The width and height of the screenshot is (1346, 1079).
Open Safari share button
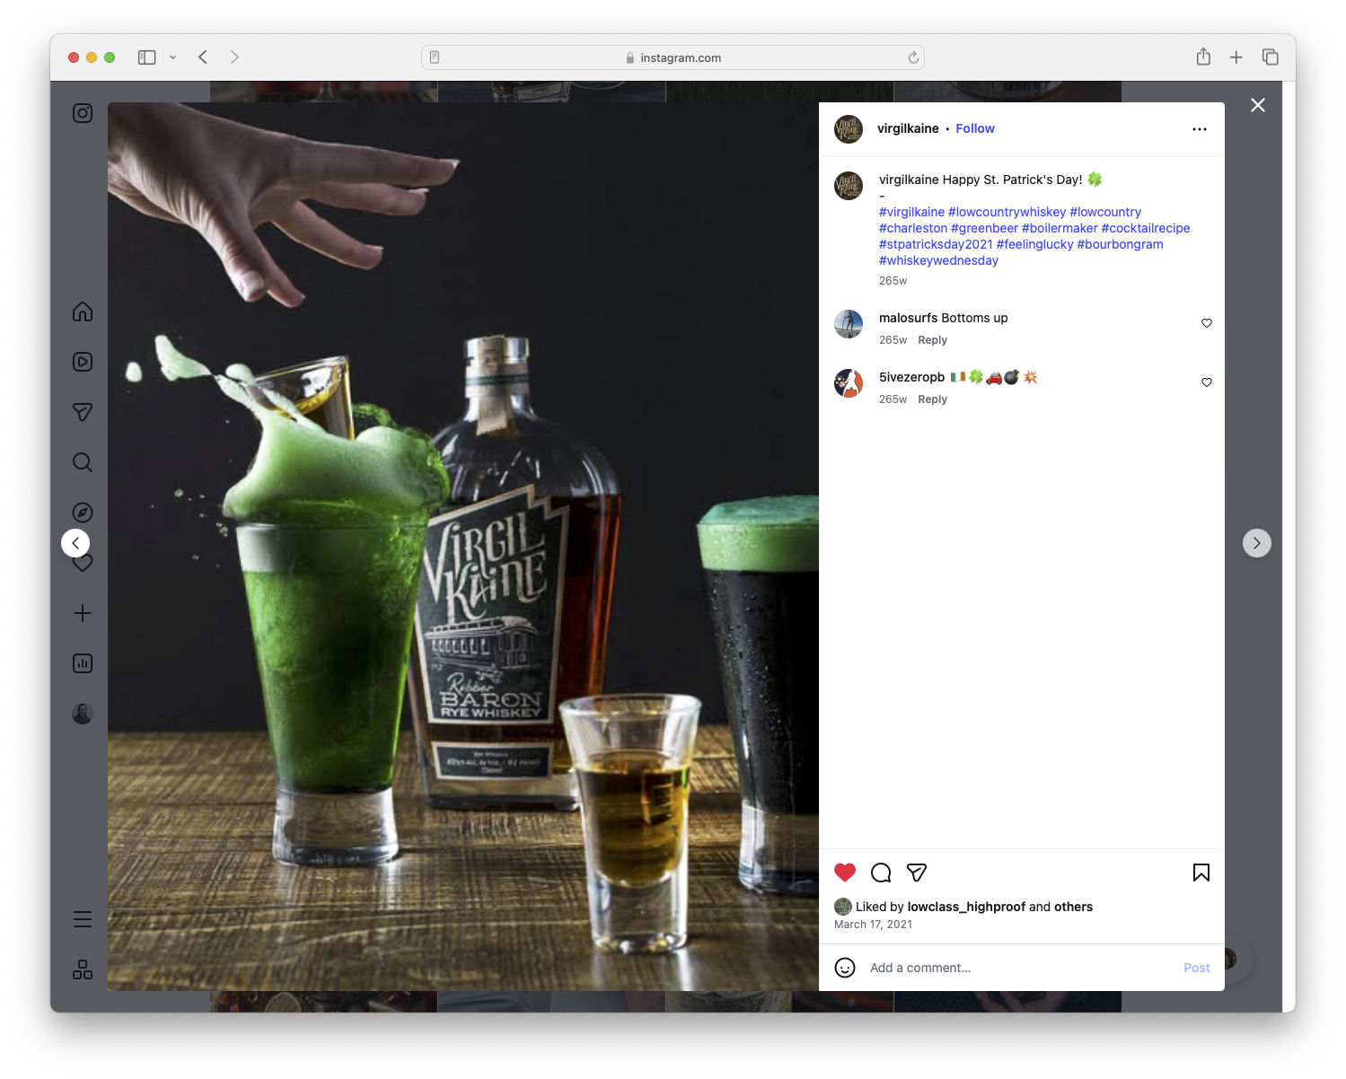[x=1203, y=57]
